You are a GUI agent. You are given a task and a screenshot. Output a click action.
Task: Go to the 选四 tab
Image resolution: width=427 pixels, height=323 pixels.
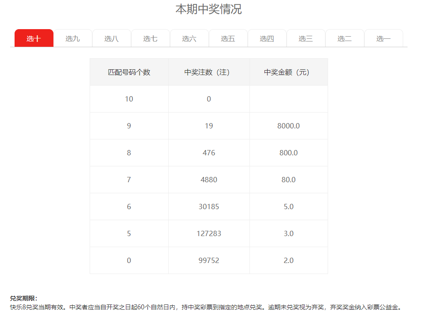point(267,38)
